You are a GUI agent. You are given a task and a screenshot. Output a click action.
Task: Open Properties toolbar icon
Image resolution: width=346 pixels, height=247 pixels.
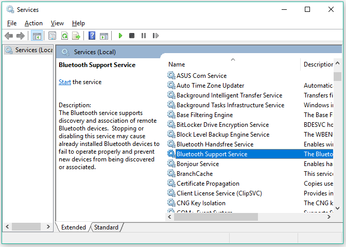point(53,36)
